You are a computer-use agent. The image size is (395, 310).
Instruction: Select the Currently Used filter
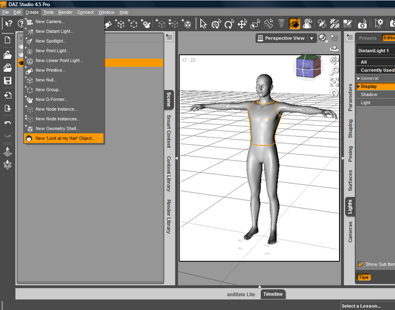pyautogui.click(x=375, y=70)
